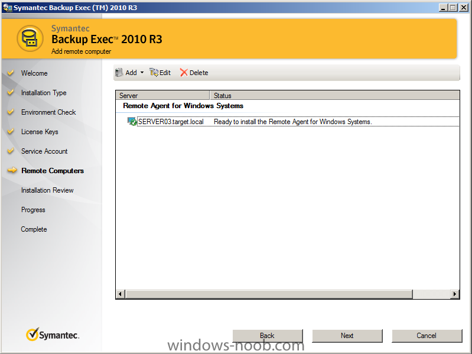Click the Back button
The height and width of the screenshot is (354, 472).
coord(267,336)
